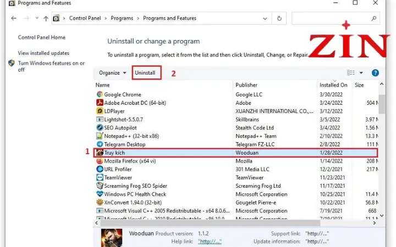396x247 pixels.
Task: Click the Truy kích game icon
Action: [100, 153]
